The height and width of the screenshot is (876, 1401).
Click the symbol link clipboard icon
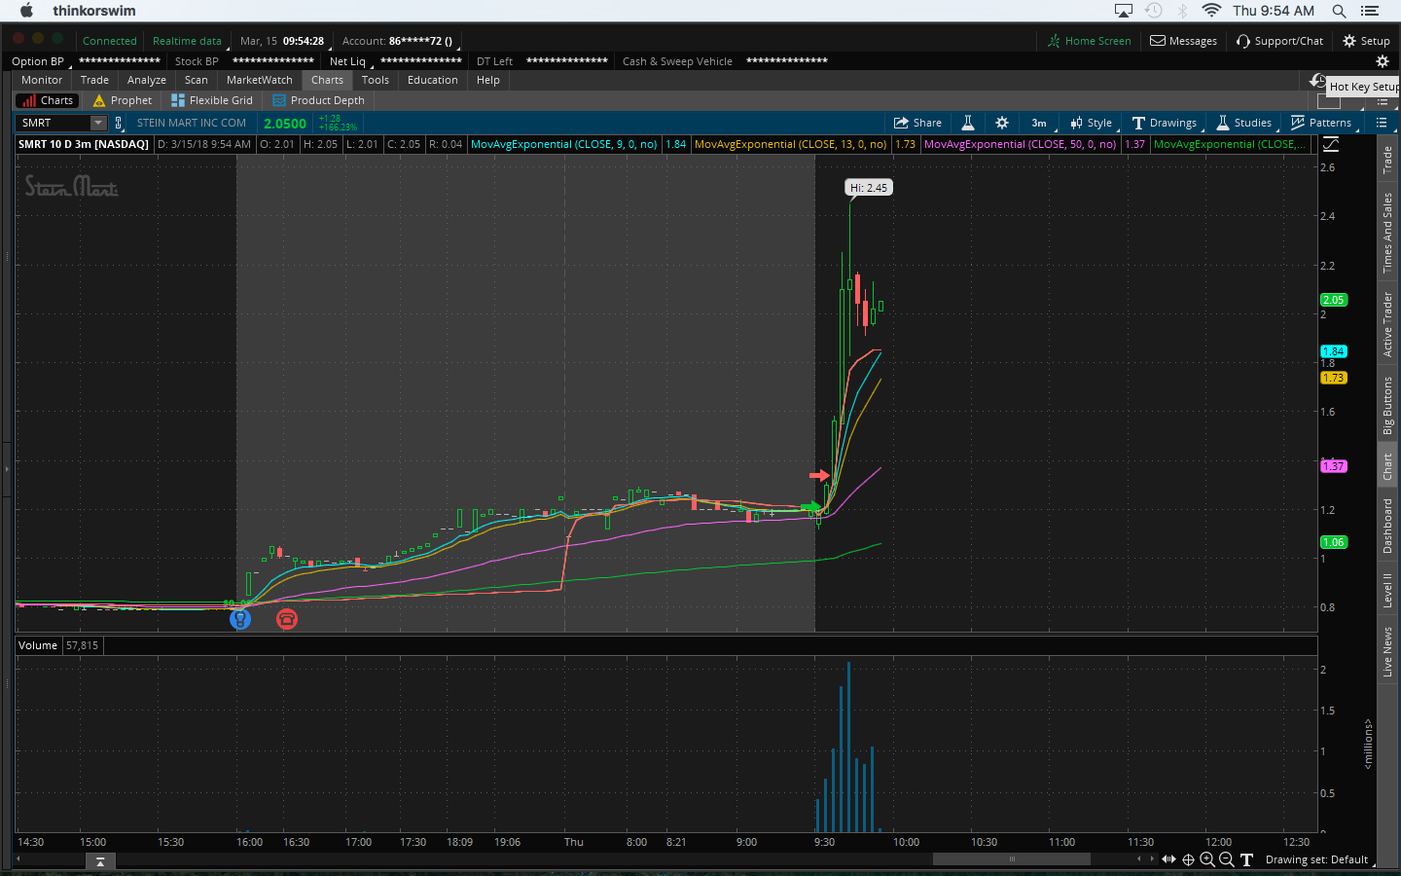click(x=119, y=123)
